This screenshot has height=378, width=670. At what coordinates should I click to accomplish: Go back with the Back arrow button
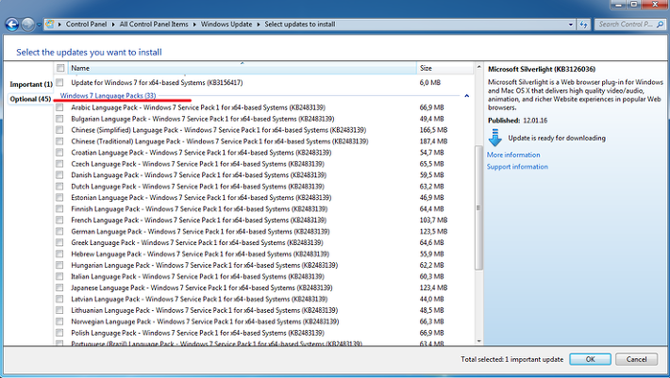(x=12, y=25)
